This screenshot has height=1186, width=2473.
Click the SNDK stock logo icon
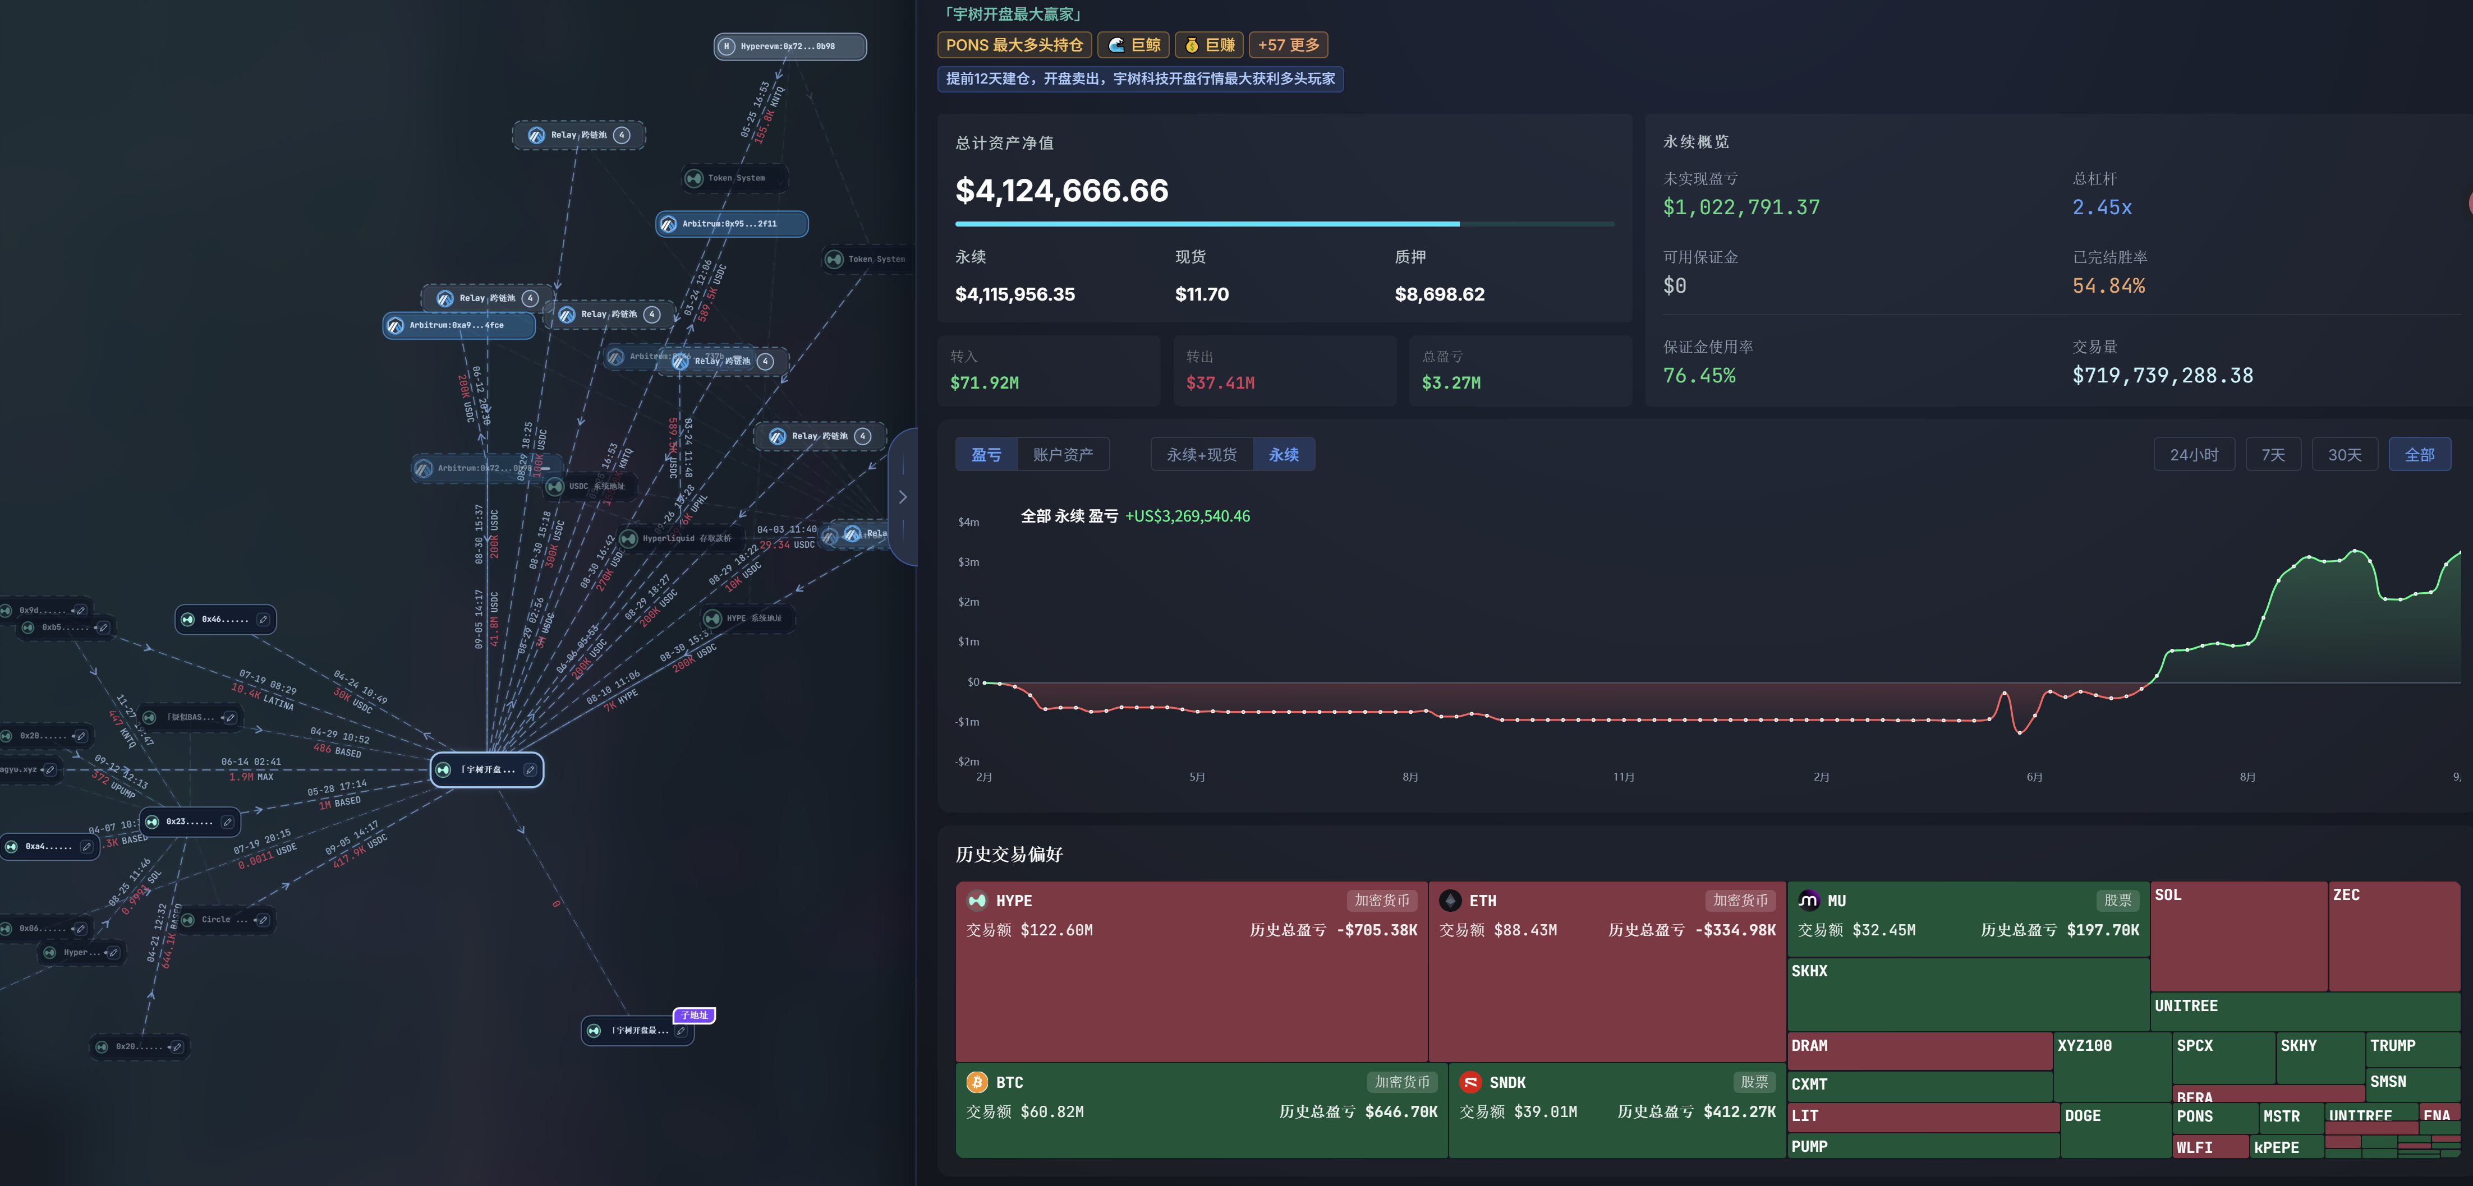(x=1470, y=1081)
